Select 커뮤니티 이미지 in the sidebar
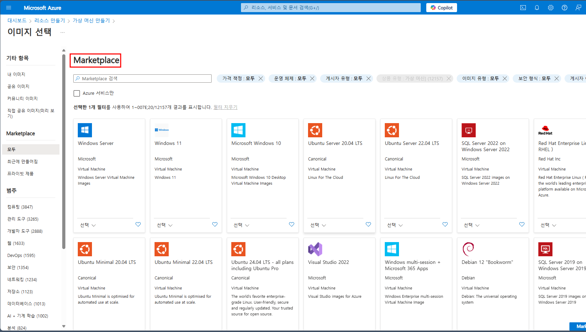This screenshot has height=332, width=586. point(22,99)
